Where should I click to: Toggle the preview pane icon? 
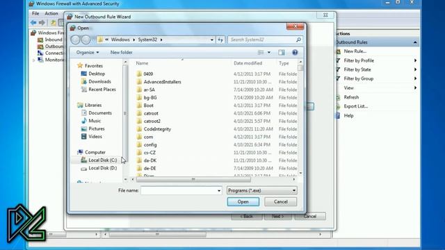(281, 53)
